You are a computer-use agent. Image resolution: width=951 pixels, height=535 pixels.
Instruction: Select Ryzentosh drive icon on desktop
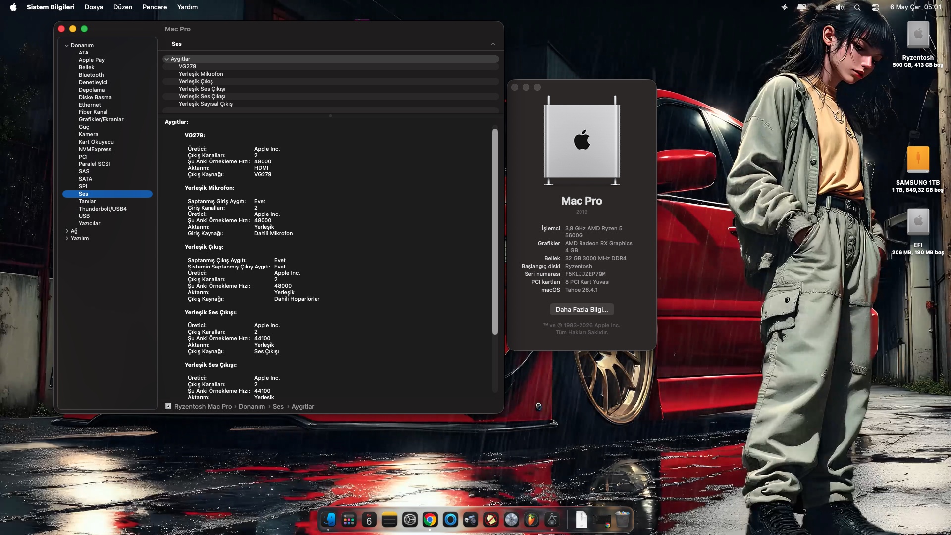coord(918,35)
